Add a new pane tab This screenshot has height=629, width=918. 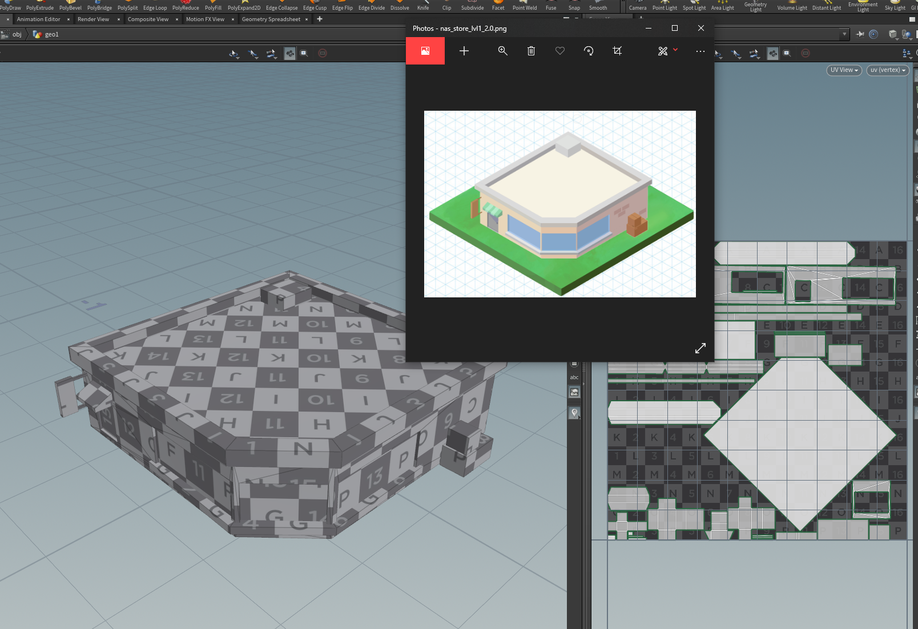point(320,19)
